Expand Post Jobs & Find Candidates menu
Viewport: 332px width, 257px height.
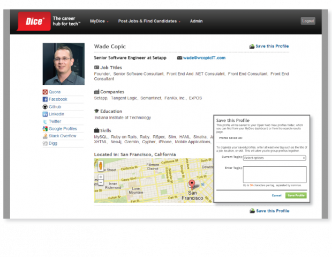(149, 21)
